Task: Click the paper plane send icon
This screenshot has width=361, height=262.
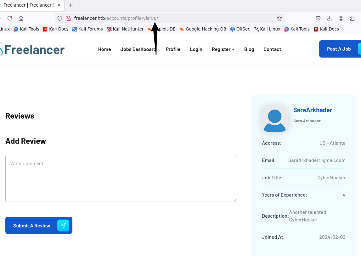Action: click(x=63, y=226)
